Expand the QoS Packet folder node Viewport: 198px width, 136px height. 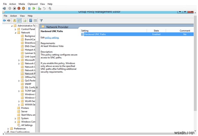coord(19,80)
